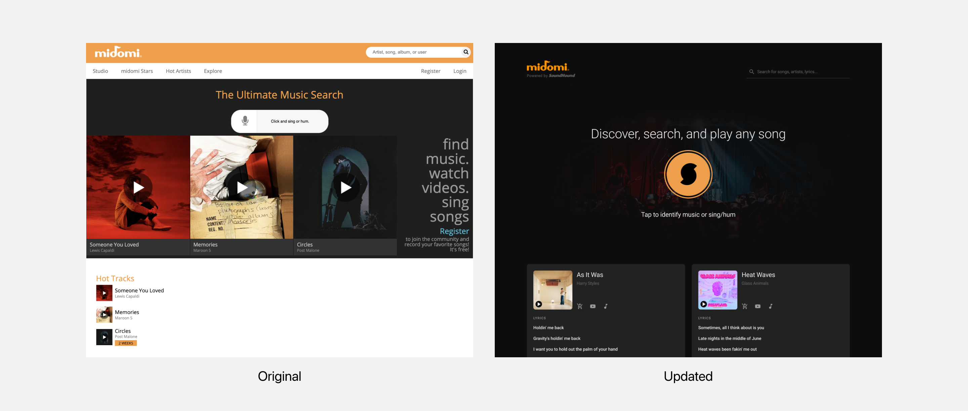
Task: Play the Circles large video tile
Action: [x=345, y=187]
